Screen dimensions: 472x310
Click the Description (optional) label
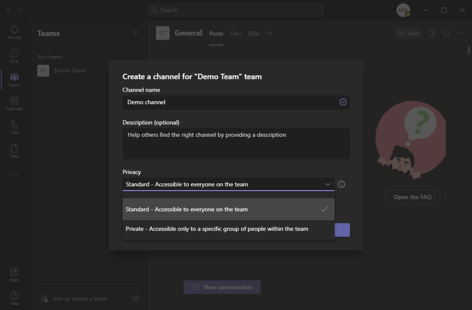tap(151, 123)
